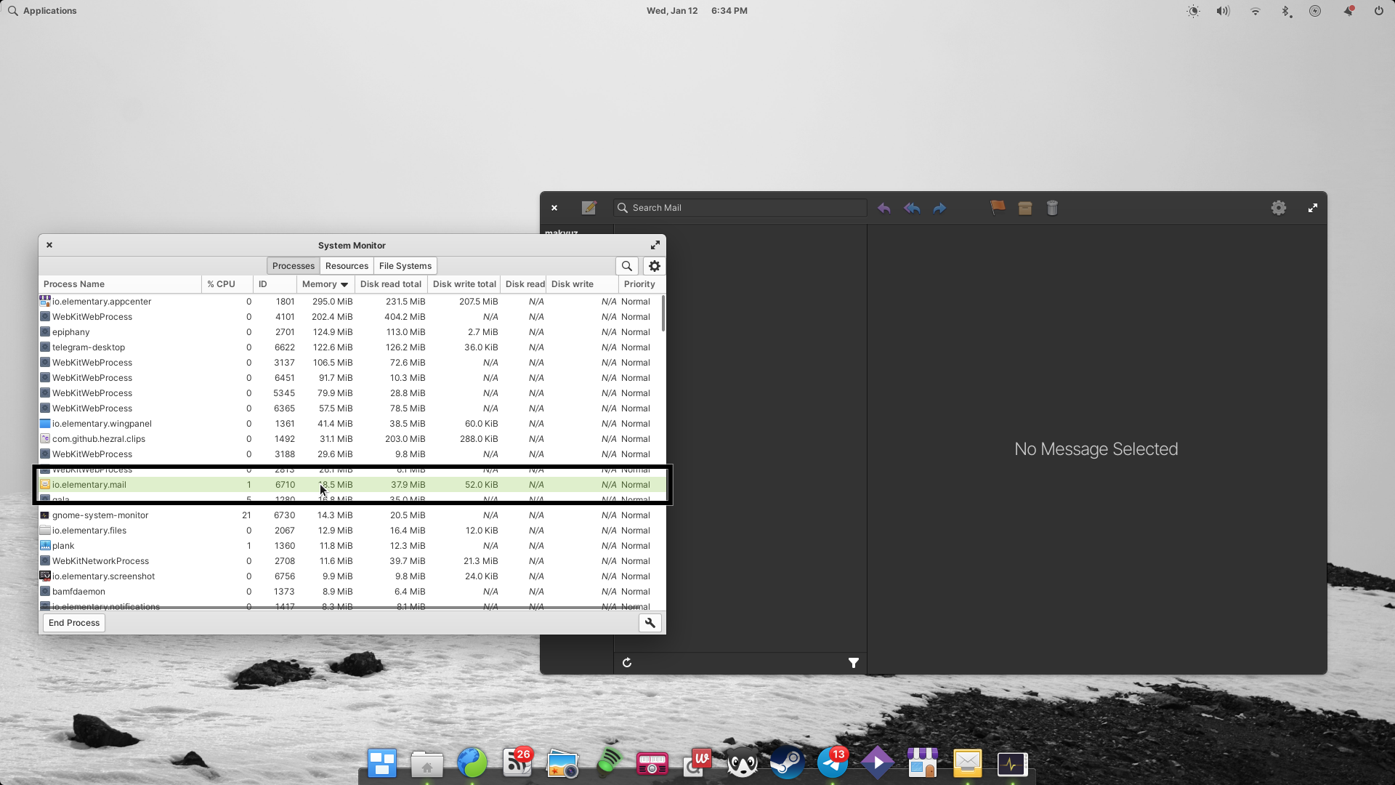The image size is (1395, 785).
Task: Compose a new message in Mail
Action: pos(589,208)
